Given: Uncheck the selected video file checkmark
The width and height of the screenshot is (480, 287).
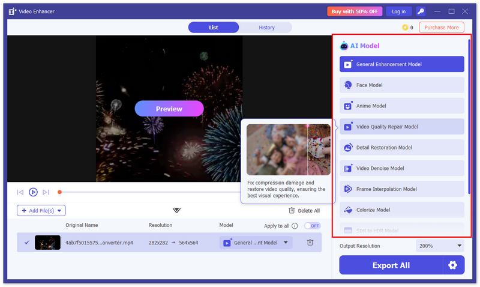Looking at the screenshot, I should [x=26, y=243].
